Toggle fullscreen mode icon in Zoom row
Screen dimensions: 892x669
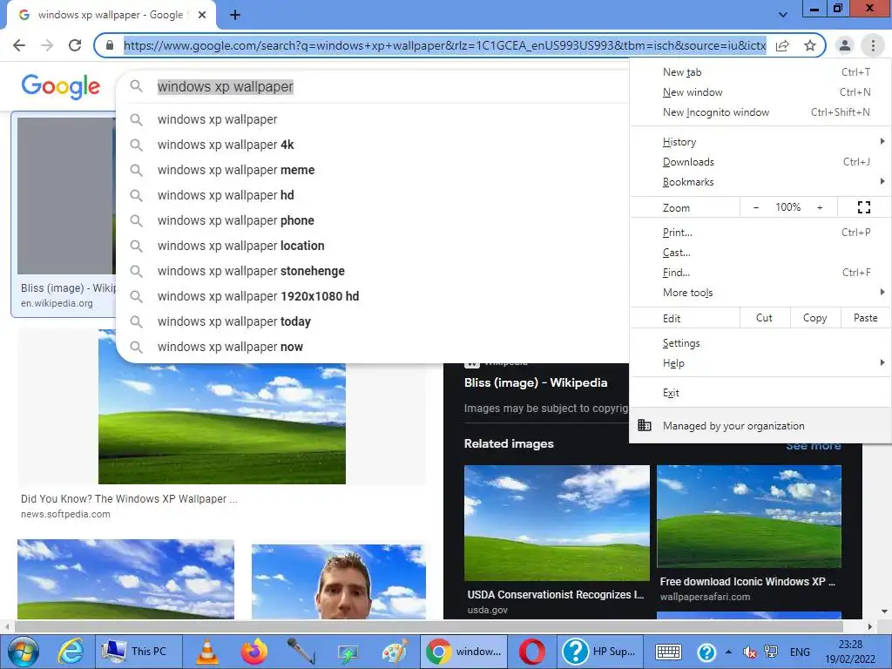[863, 207]
